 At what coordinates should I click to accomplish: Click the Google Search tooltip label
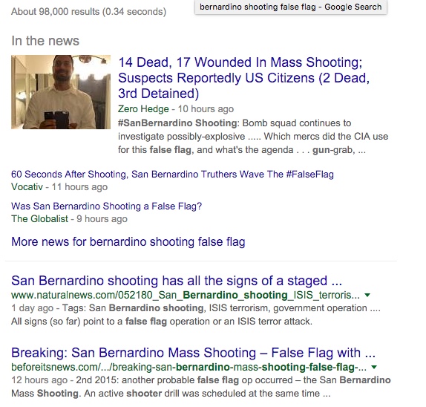click(291, 7)
